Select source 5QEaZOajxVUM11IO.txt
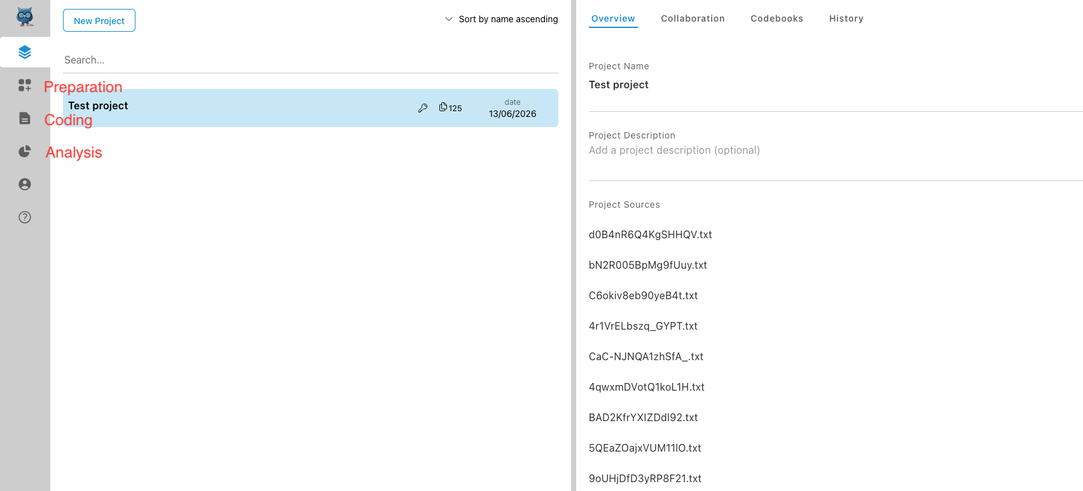The width and height of the screenshot is (1083, 491). coord(645,448)
